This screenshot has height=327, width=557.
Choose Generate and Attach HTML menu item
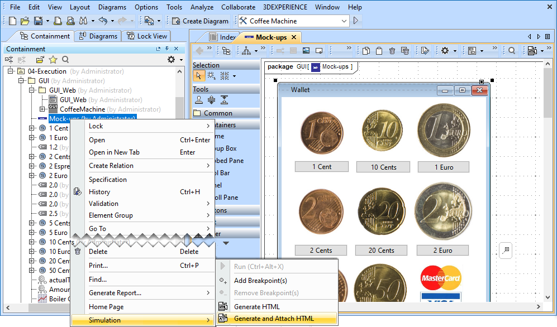[274, 319]
